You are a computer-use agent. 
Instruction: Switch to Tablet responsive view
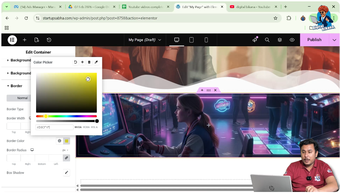(191, 40)
